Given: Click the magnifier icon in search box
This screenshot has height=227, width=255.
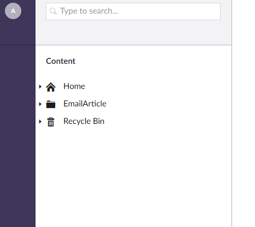Looking at the screenshot, I should point(53,11).
